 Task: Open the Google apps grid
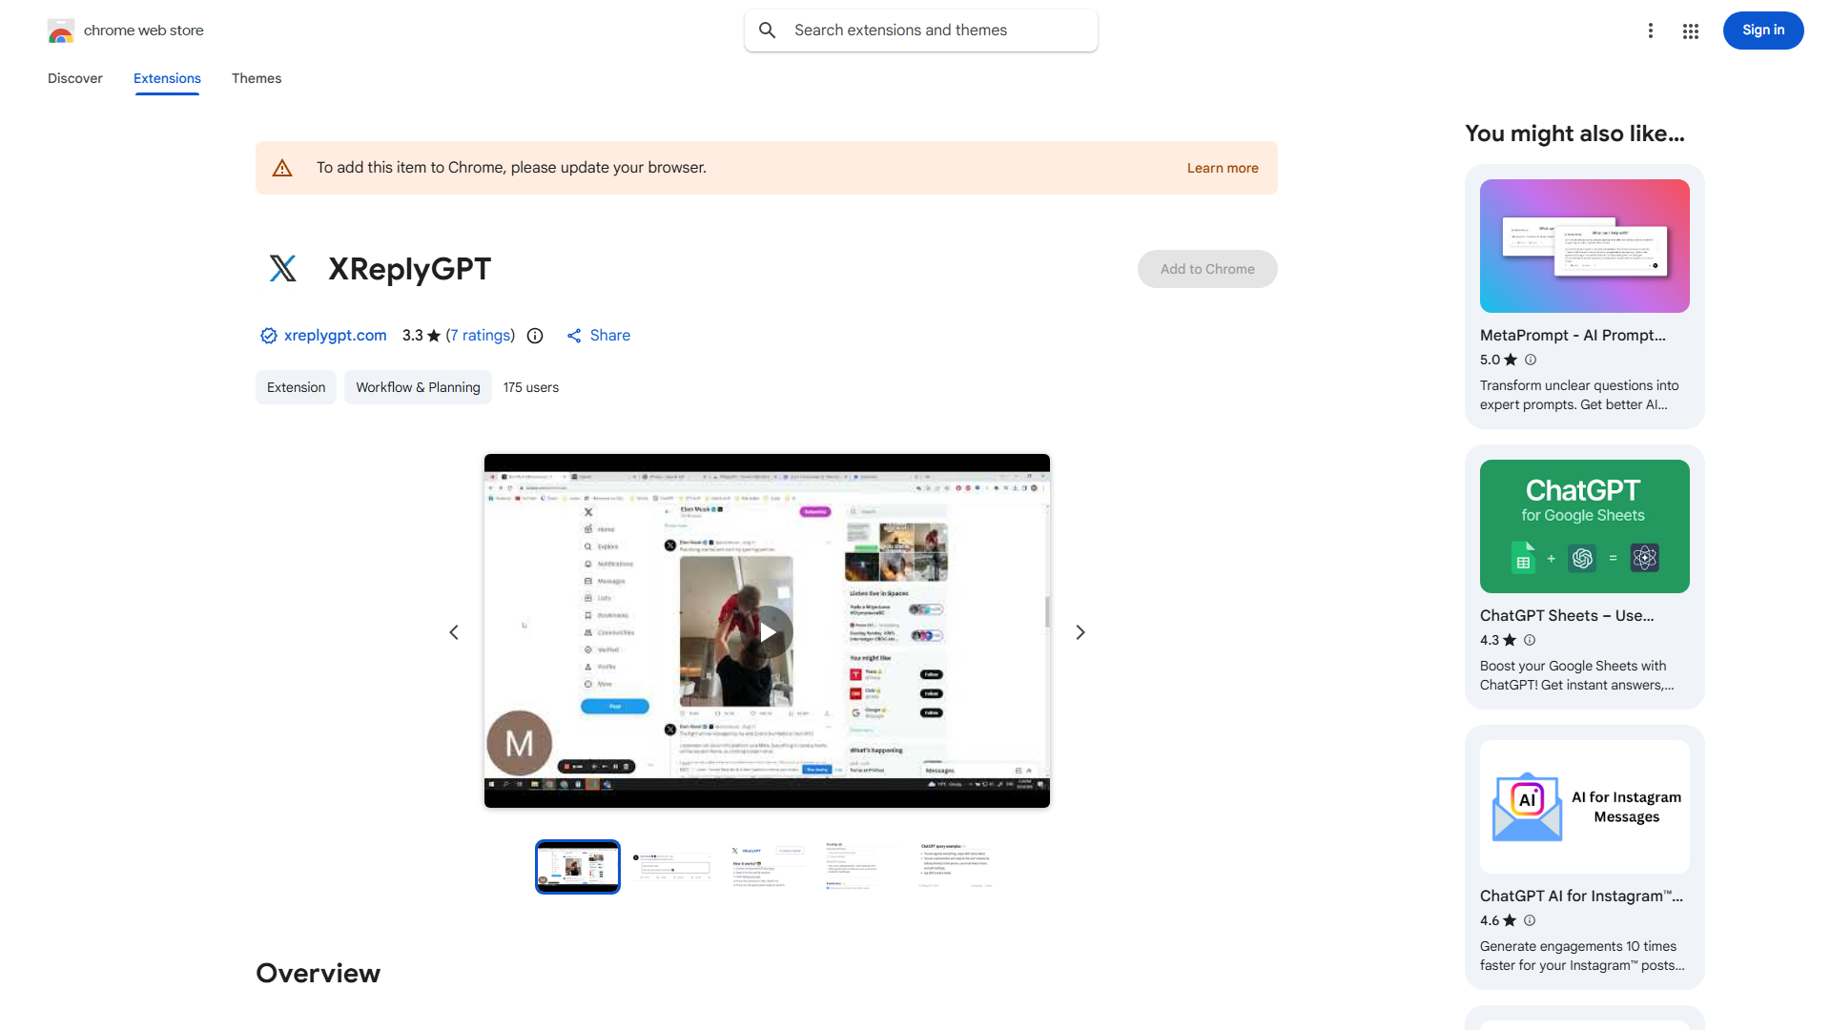[1690, 31]
